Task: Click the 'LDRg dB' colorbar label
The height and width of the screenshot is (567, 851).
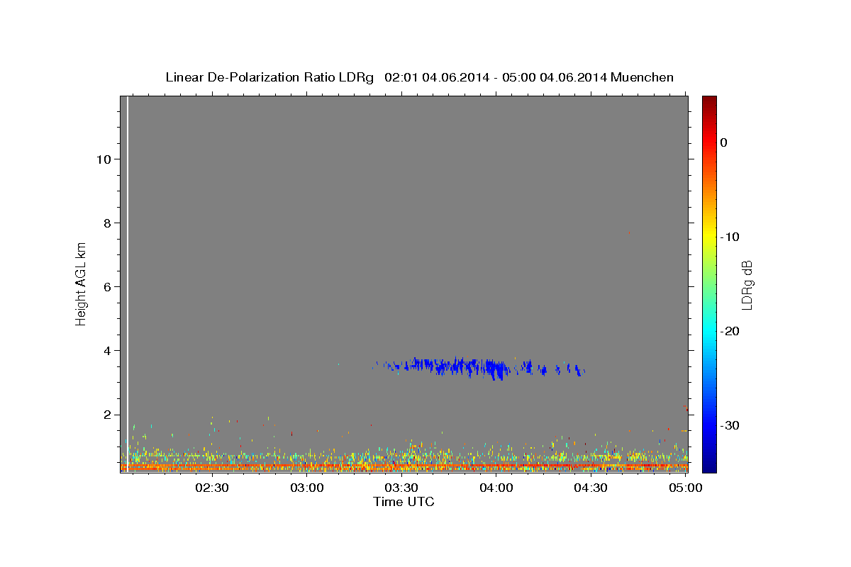Action: [747, 285]
